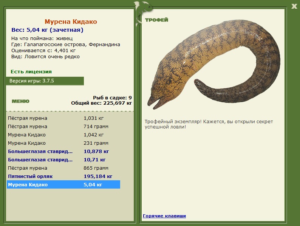
Task: Click the Вес: 5,04 кг (зачетная) text
Action: [x=47, y=30]
